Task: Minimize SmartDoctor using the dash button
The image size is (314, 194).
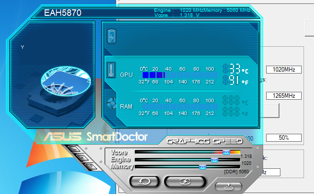Action: click(74, 149)
